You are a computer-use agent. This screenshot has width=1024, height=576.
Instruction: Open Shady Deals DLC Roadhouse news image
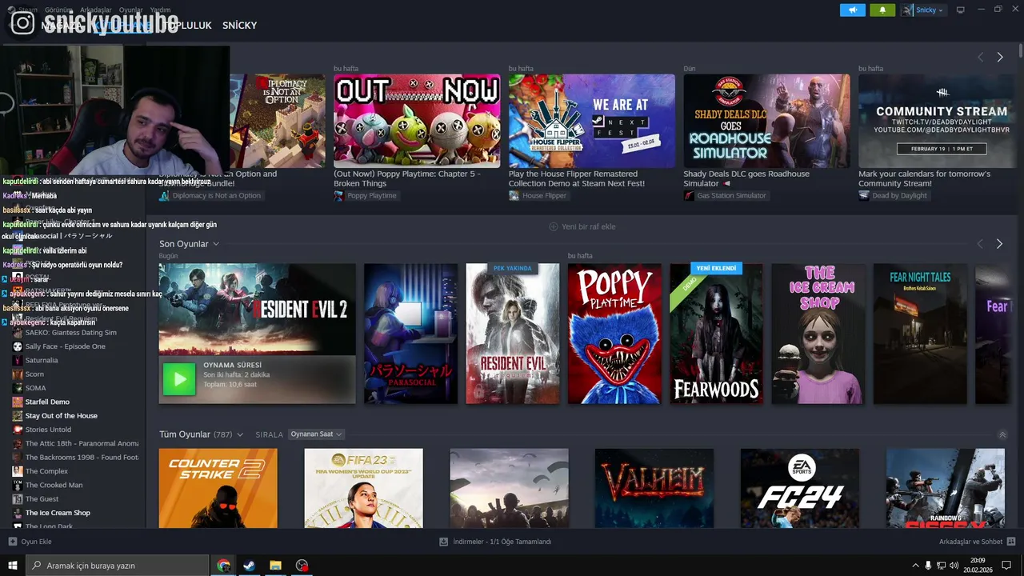click(766, 121)
